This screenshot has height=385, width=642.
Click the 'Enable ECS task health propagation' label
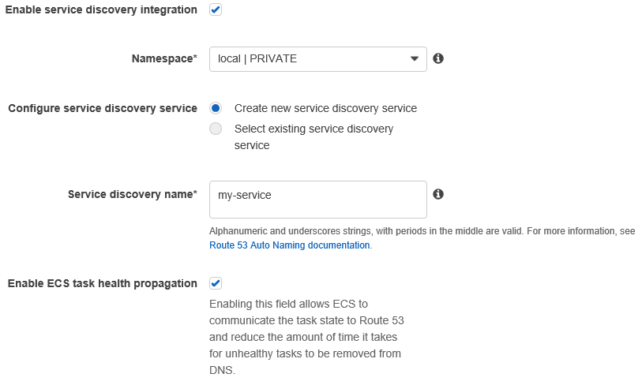coord(103,283)
